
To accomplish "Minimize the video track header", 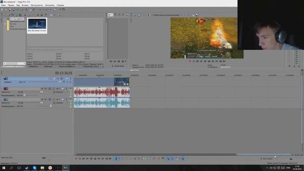I will coord(2,78).
